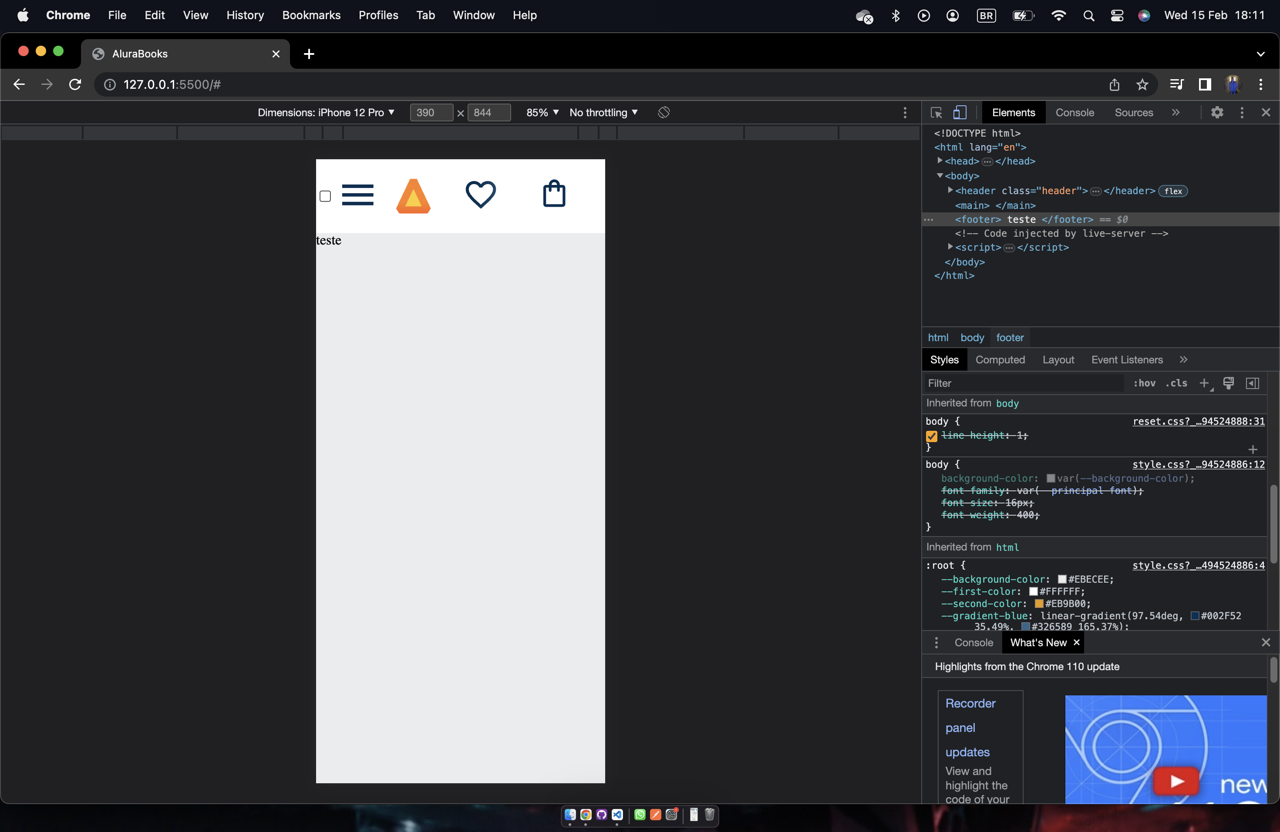Click the Elements panel tab
This screenshot has height=832, width=1280.
click(1014, 112)
